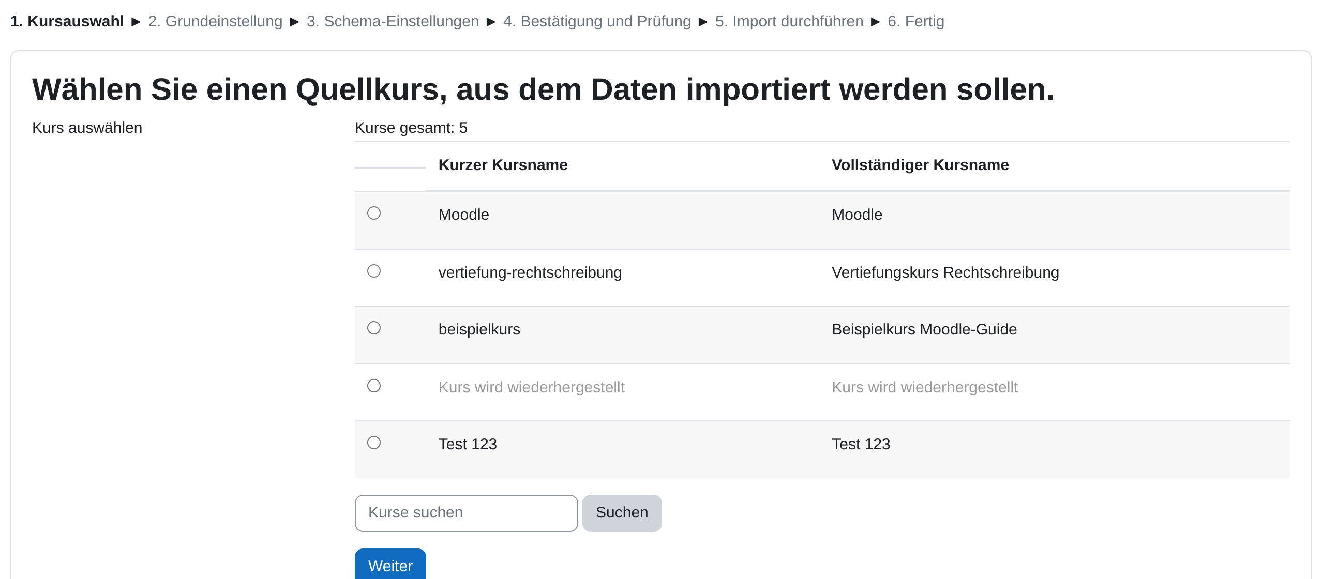Click the '3. Schema-Einstellungen' step
This screenshot has width=1322, height=579.
393,21
